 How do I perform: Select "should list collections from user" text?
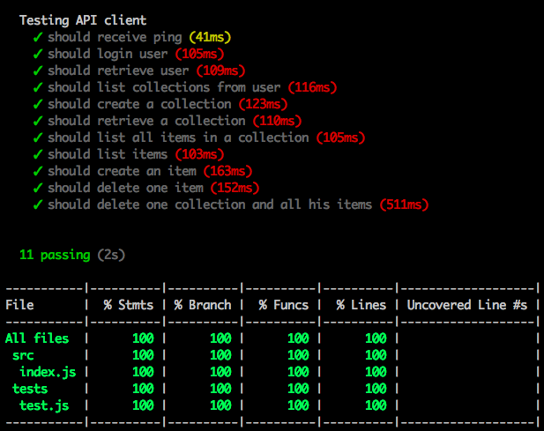tap(164, 87)
